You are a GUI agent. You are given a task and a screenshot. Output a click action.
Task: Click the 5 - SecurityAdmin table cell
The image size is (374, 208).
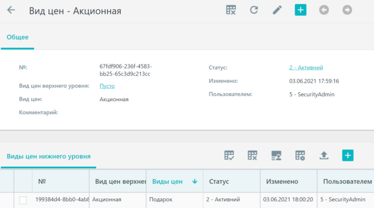tap(343, 199)
